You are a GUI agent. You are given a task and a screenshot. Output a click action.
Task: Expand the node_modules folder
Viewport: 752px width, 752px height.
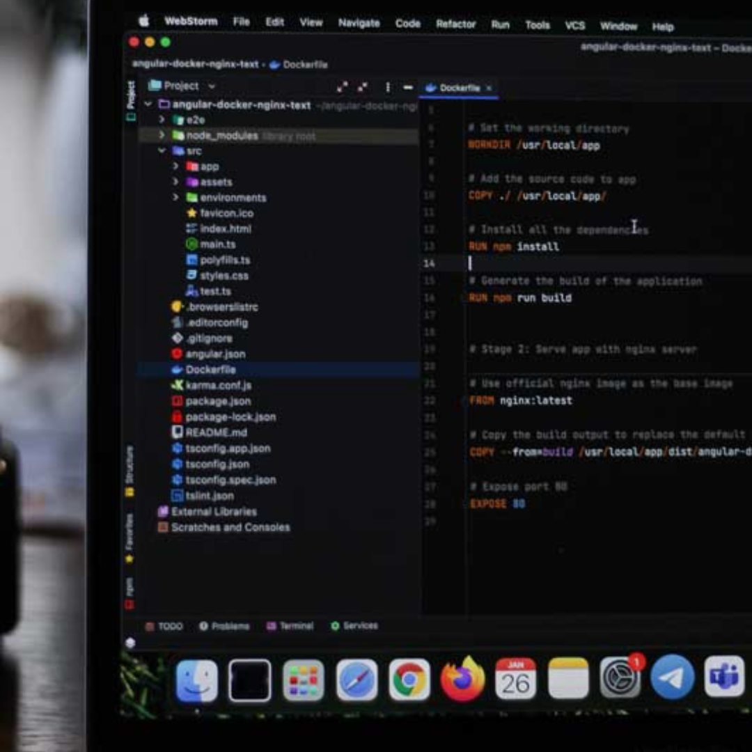tap(162, 136)
